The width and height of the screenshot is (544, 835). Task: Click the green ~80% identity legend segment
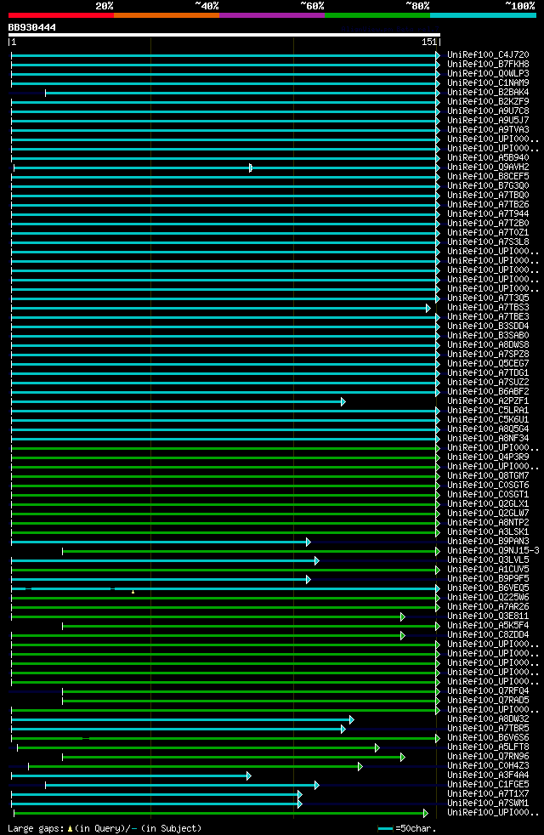tap(377, 15)
